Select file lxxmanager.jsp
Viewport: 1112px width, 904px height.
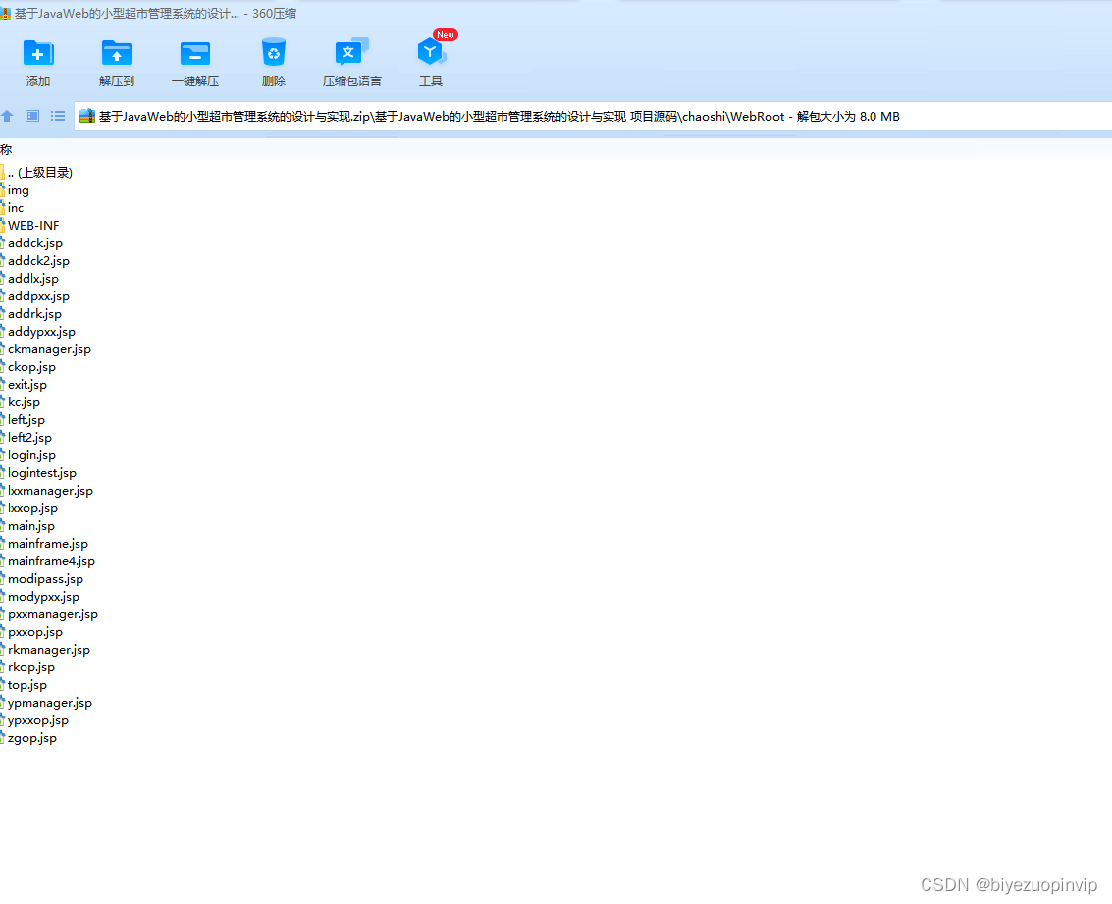point(47,491)
